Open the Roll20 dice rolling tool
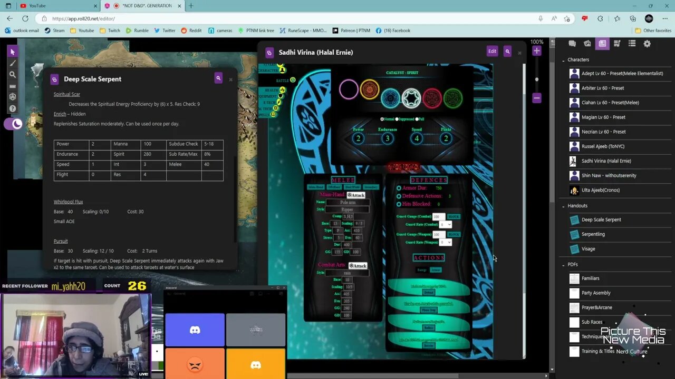675x379 pixels. pos(13,97)
